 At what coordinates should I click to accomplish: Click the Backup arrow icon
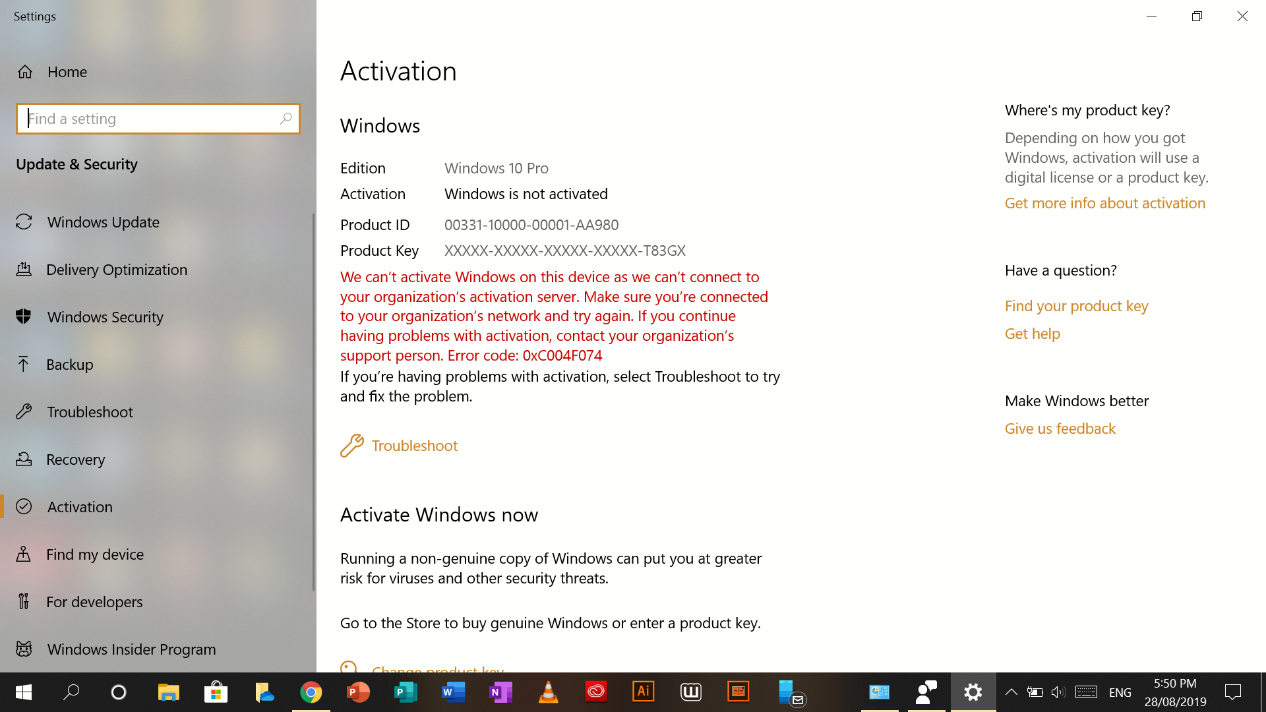[24, 365]
